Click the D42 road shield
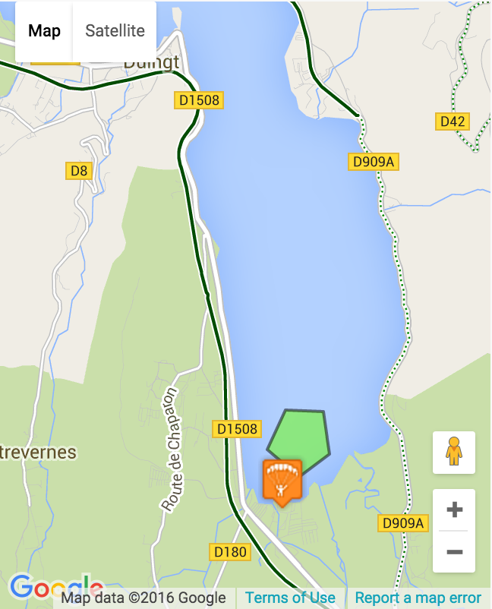The height and width of the screenshot is (609, 492). tap(453, 121)
